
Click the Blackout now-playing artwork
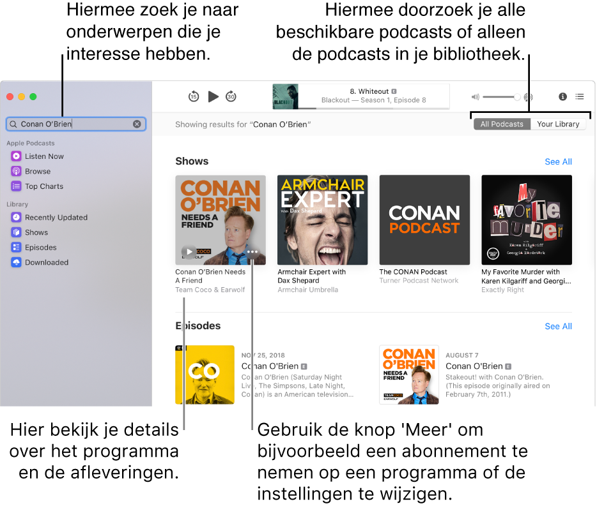pos(285,96)
